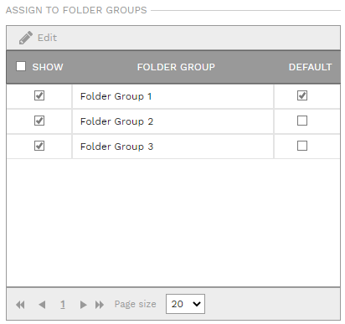The image size is (345, 324).
Task: Go to last page arrow icon
Action: pyautogui.click(x=100, y=305)
